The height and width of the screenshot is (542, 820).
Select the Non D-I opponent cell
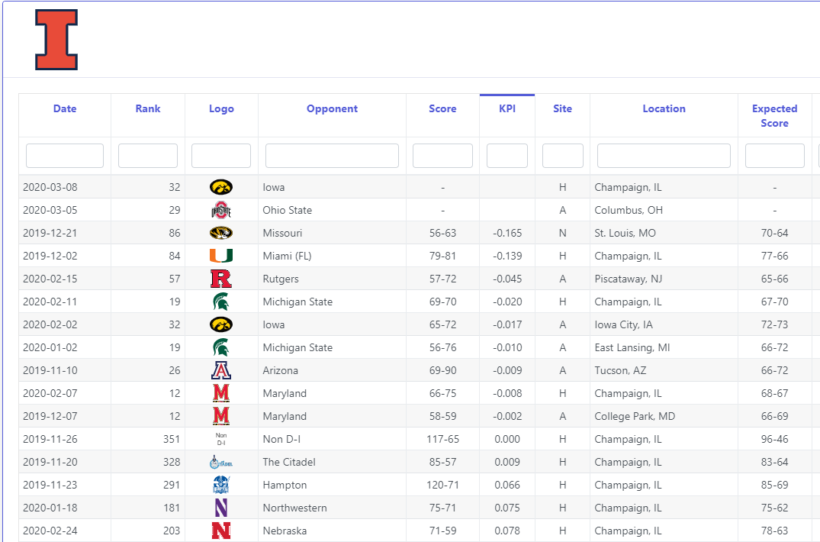click(x=332, y=439)
